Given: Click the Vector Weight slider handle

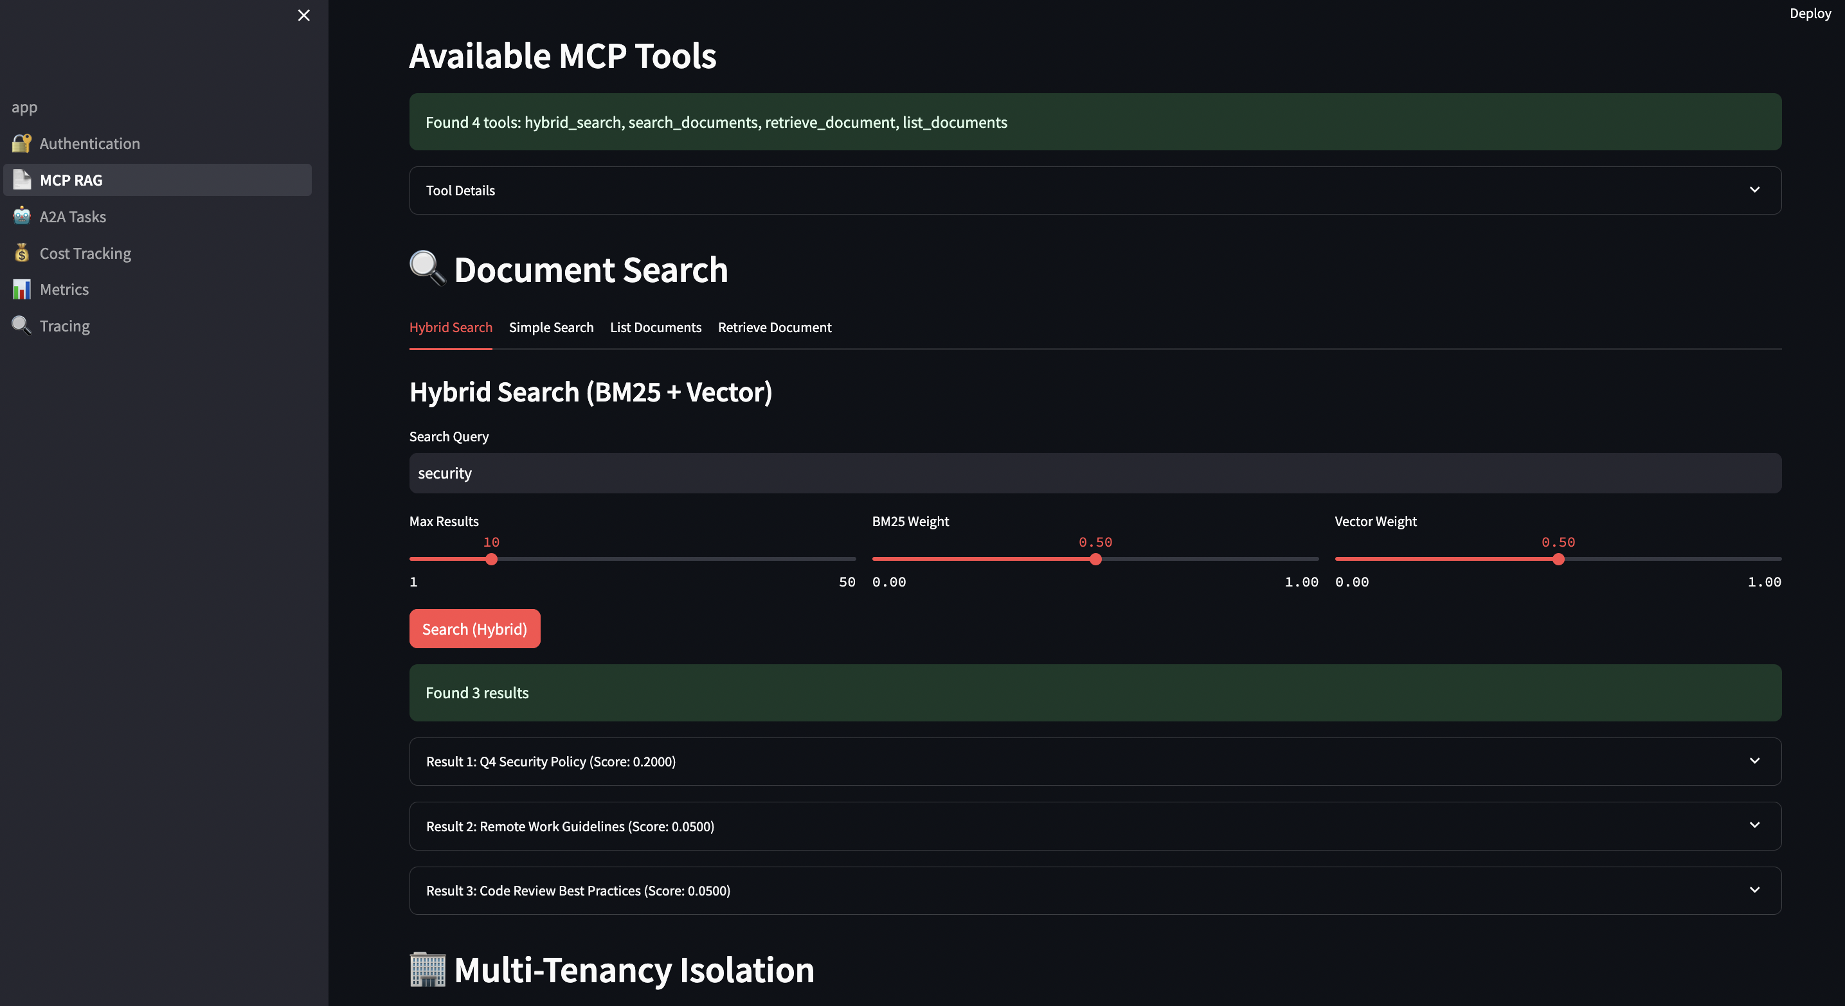Looking at the screenshot, I should point(1558,559).
